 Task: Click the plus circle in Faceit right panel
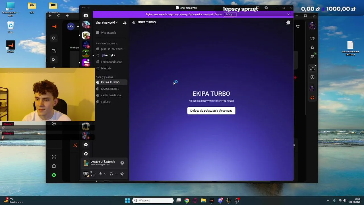point(312,77)
